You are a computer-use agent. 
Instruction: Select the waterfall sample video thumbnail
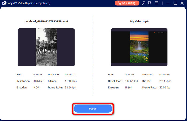pos(139,47)
